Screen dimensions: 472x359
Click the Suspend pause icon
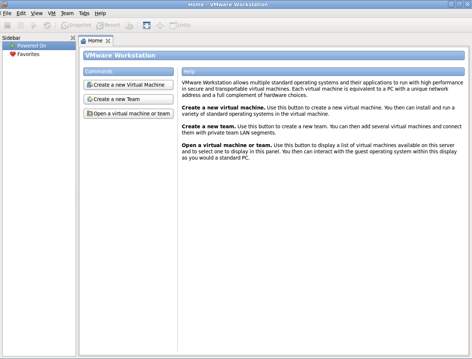tap(21, 25)
